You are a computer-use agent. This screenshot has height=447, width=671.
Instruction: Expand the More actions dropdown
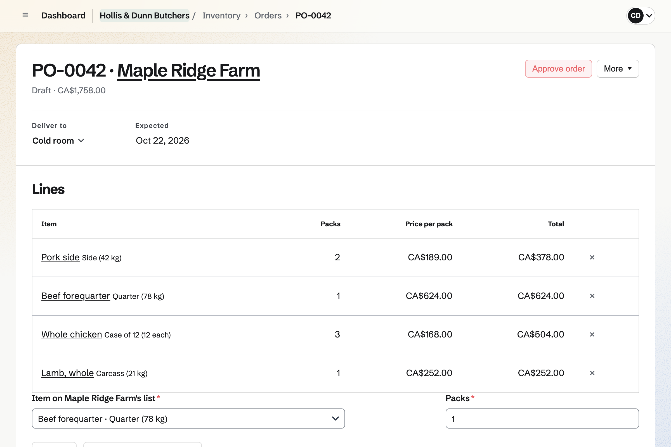[x=618, y=69]
